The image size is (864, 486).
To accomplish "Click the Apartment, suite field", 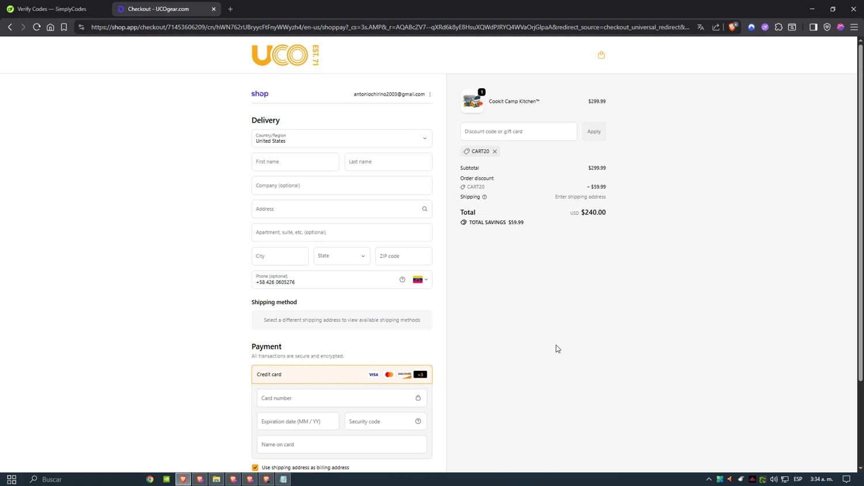I will (342, 233).
